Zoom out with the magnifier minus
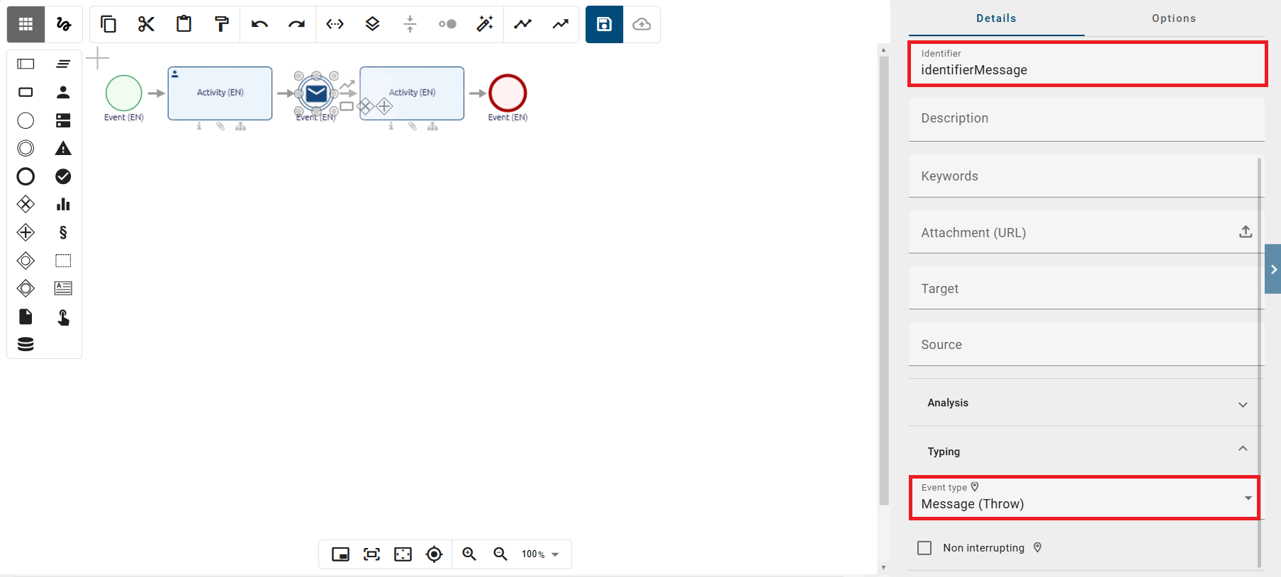The width and height of the screenshot is (1281, 577). click(500, 554)
